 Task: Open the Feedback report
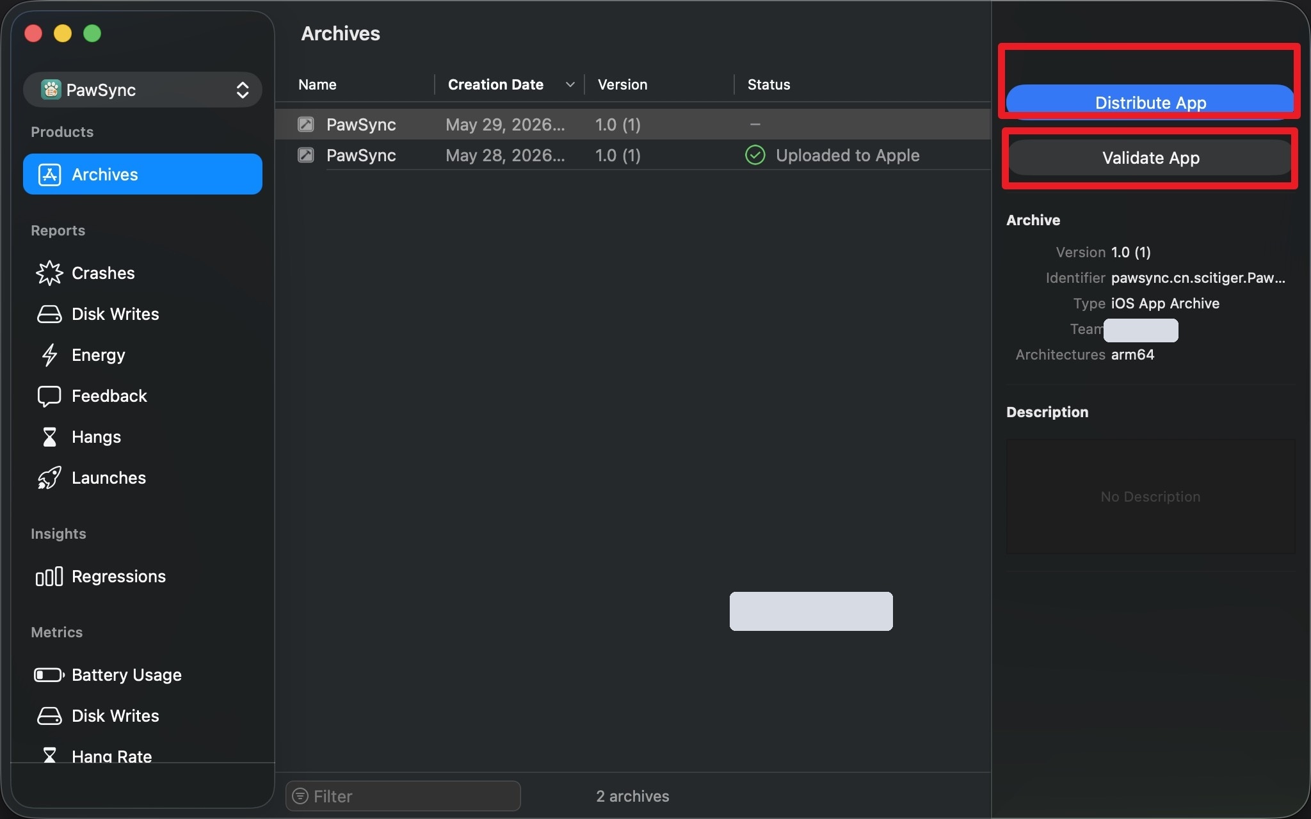(109, 396)
